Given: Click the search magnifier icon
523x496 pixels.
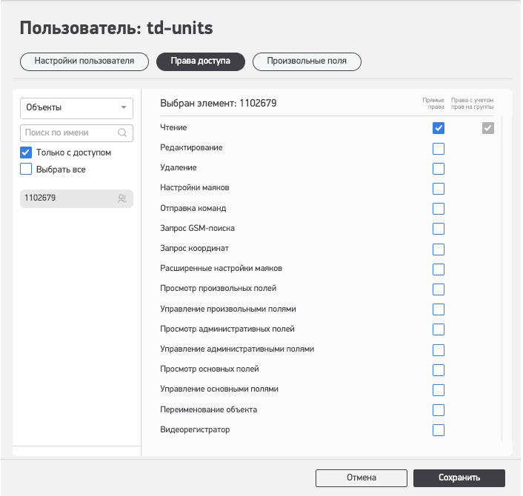Looking at the screenshot, I should click(122, 133).
